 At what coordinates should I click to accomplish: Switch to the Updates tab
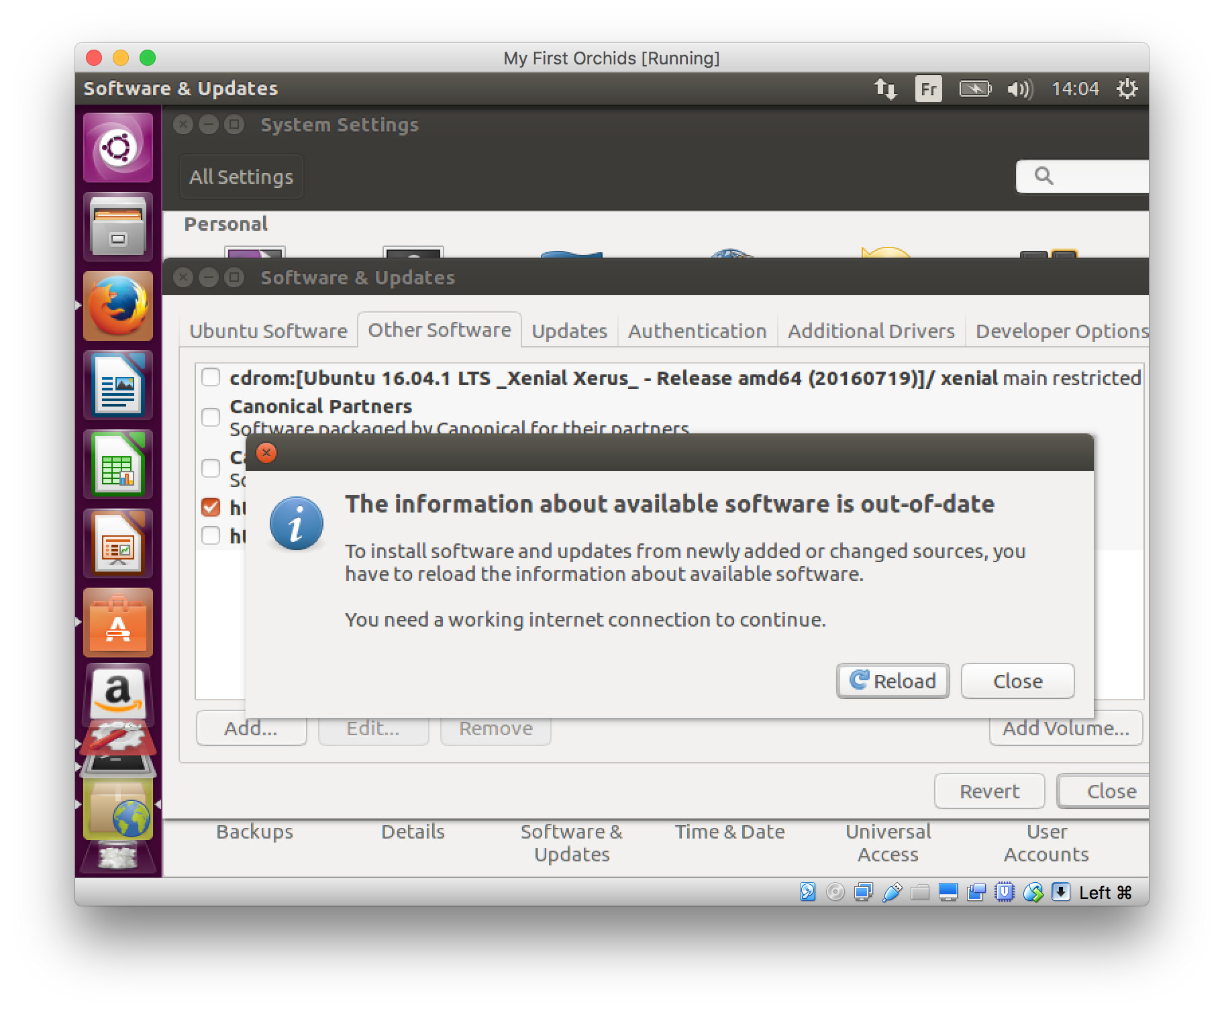pyautogui.click(x=569, y=331)
